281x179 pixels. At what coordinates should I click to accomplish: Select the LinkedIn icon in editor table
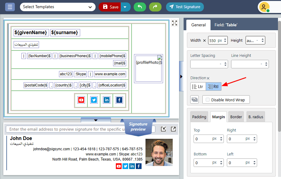[106, 100]
